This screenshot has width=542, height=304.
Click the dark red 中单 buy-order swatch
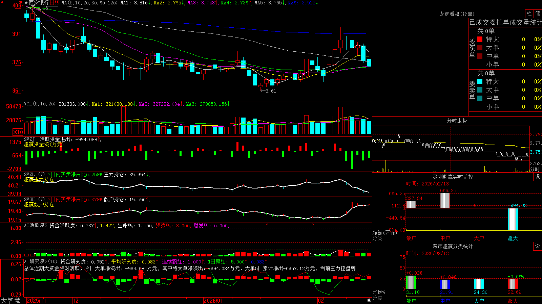coord(480,56)
